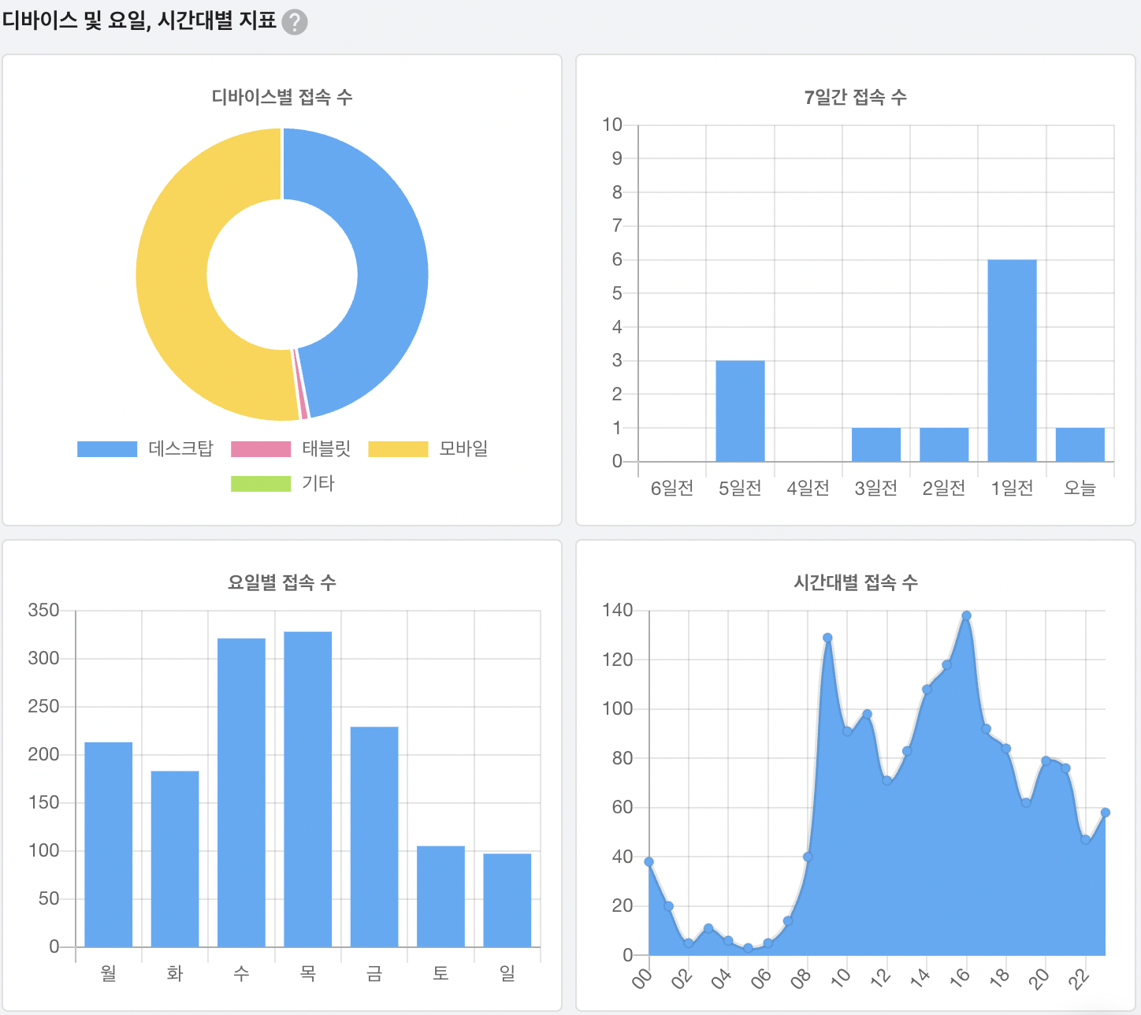Click the 월 bar in weekday chart

coord(109,844)
